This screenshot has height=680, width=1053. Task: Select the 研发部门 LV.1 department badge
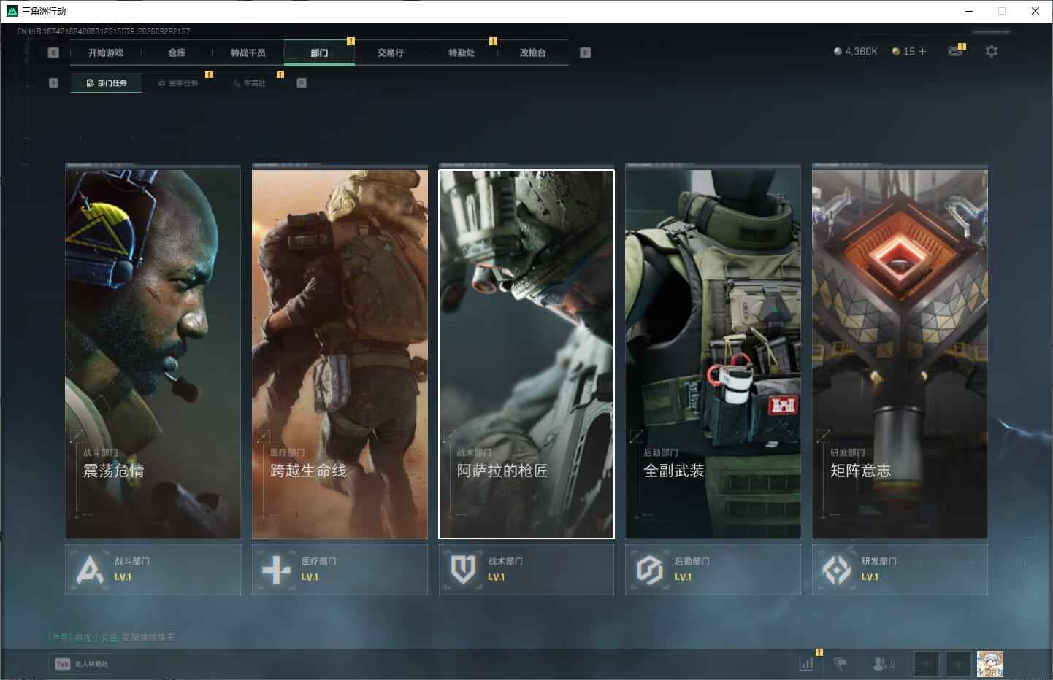point(900,569)
